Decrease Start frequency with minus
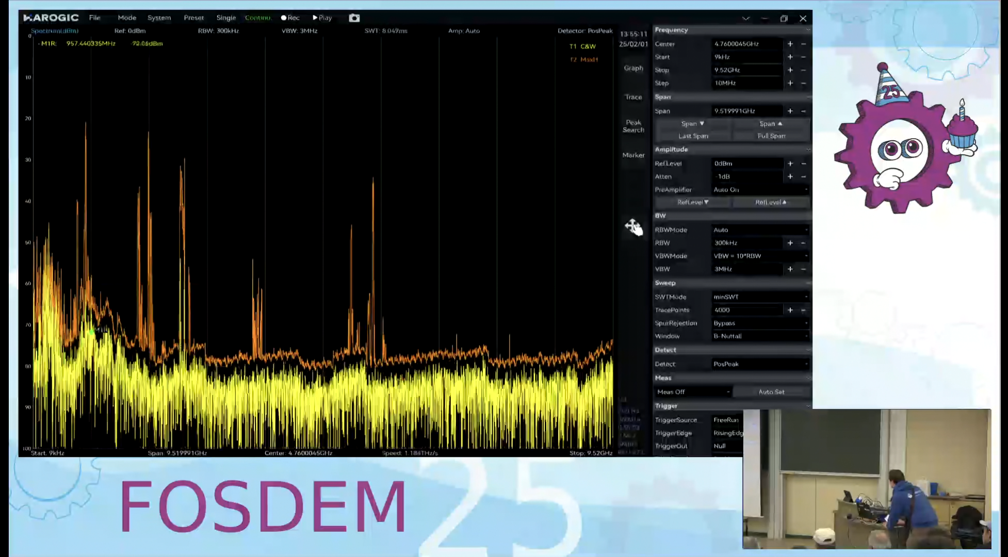 (803, 57)
